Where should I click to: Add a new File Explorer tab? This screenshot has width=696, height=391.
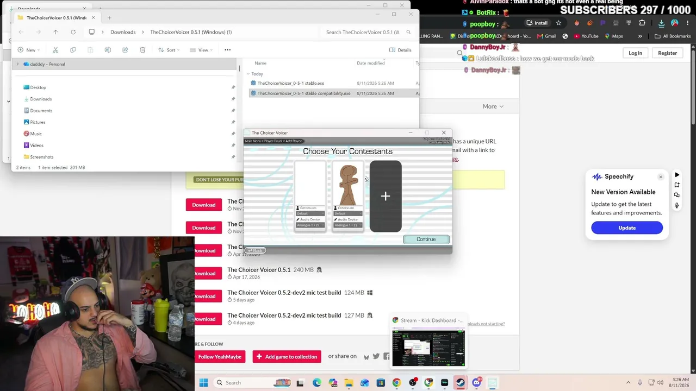[x=109, y=18]
